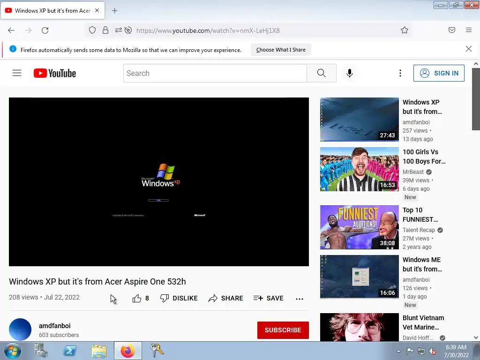Close the Windows XP YouTube tab

pos(97,10)
